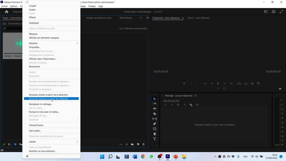This screenshot has height=161, width=286.
Task: Toggle insert sequences as nests button
Action: coord(165,105)
